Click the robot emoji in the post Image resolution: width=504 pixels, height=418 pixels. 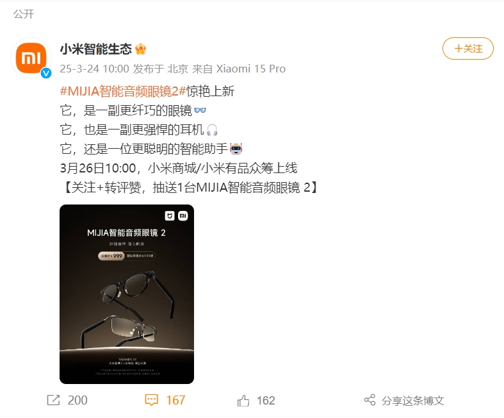[236, 149]
